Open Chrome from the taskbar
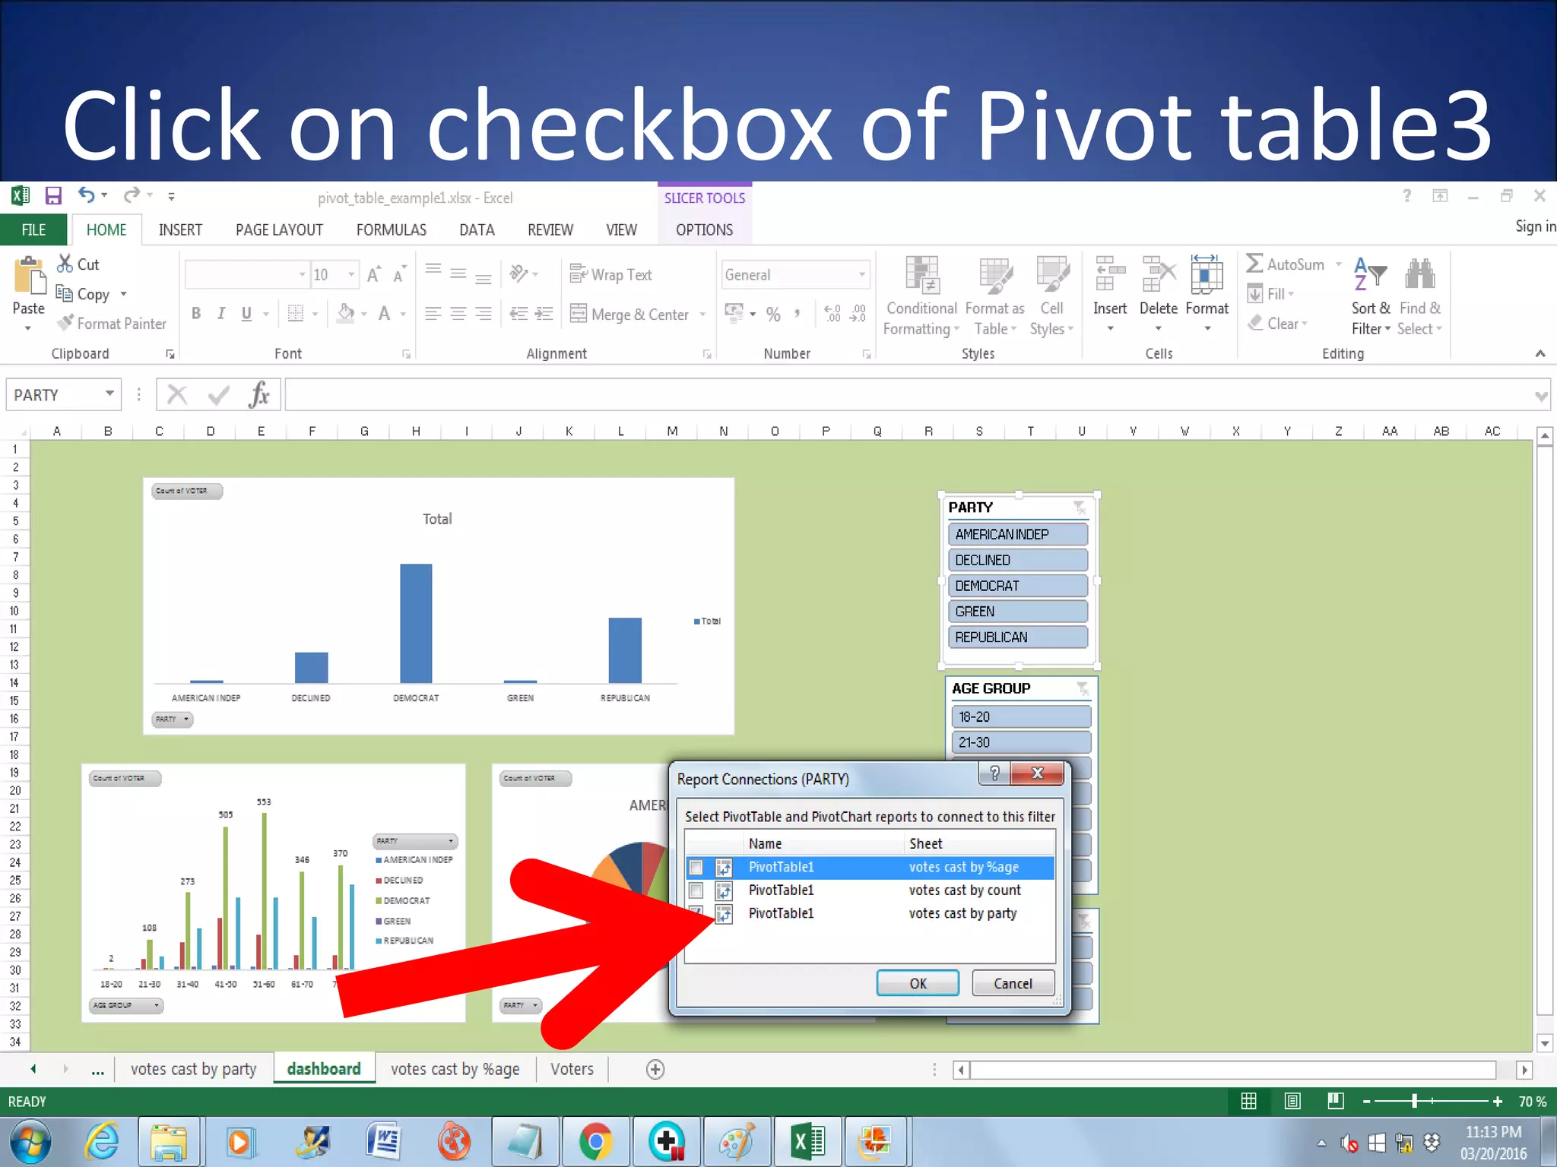The image size is (1557, 1167). click(x=595, y=1141)
